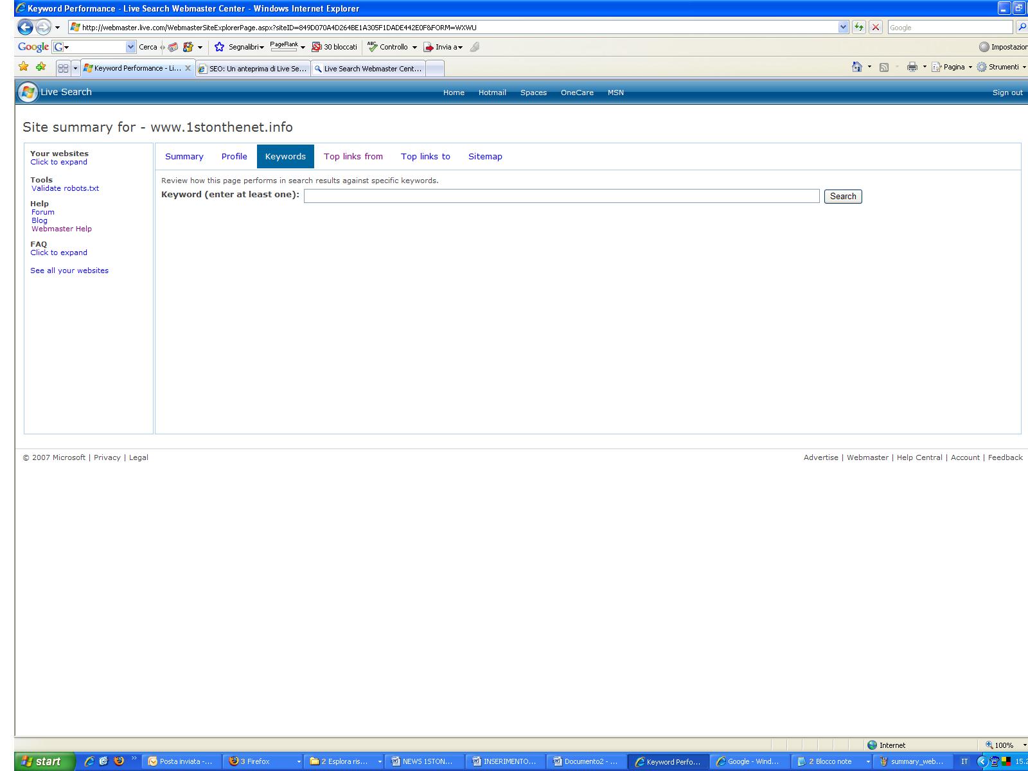
Task: Open the Strumenti tools menu
Action: point(1001,67)
